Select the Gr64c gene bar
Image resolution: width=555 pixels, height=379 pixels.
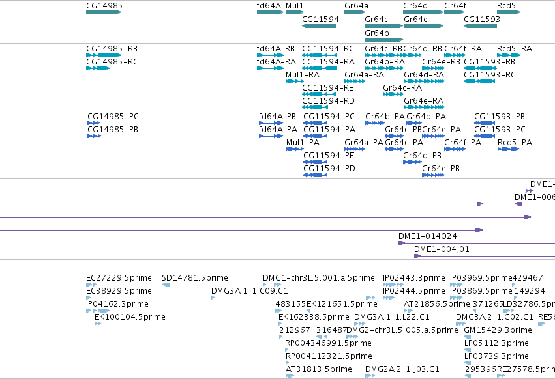point(384,26)
